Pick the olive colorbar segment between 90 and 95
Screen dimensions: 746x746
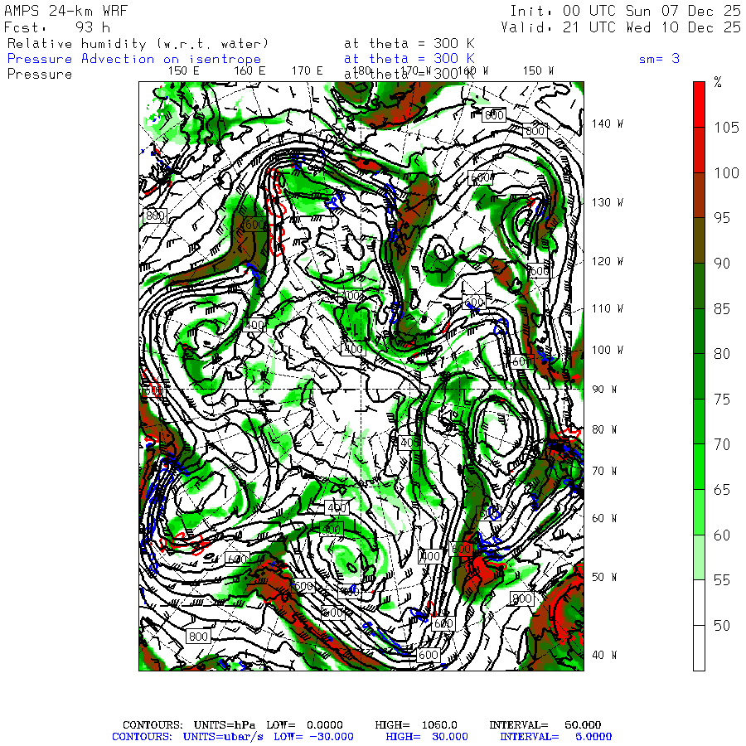[699, 240]
